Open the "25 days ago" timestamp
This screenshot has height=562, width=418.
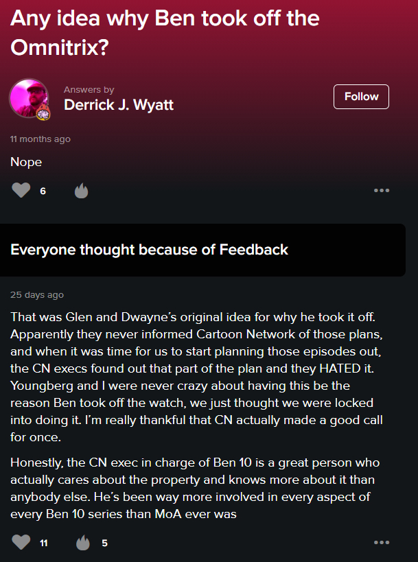pos(37,295)
